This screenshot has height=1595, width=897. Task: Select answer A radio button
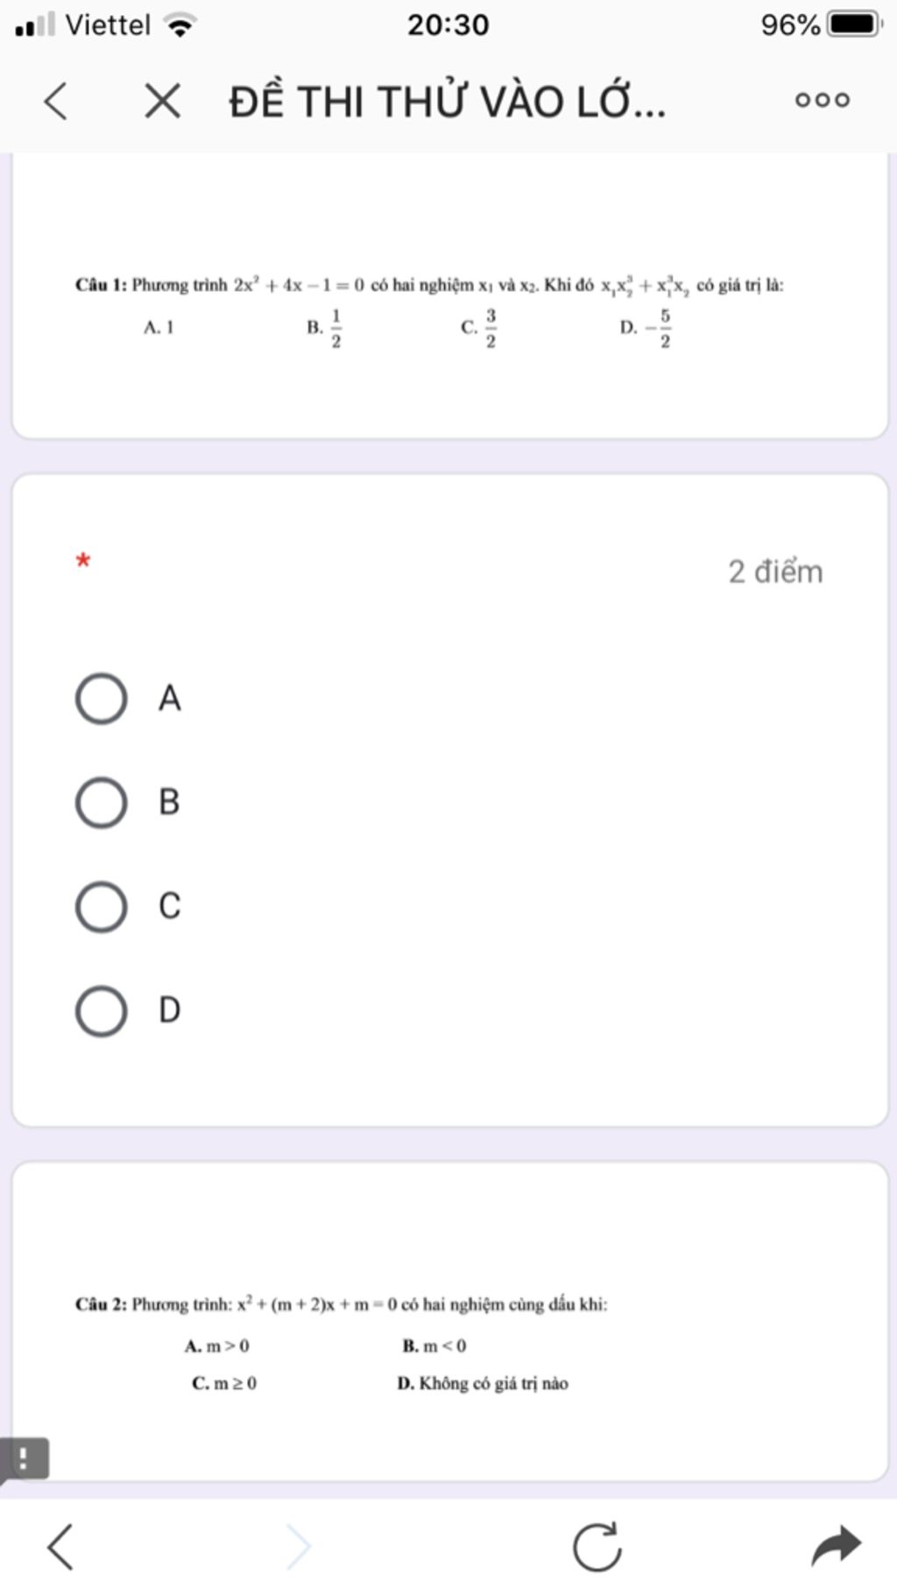[x=101, y=698]
